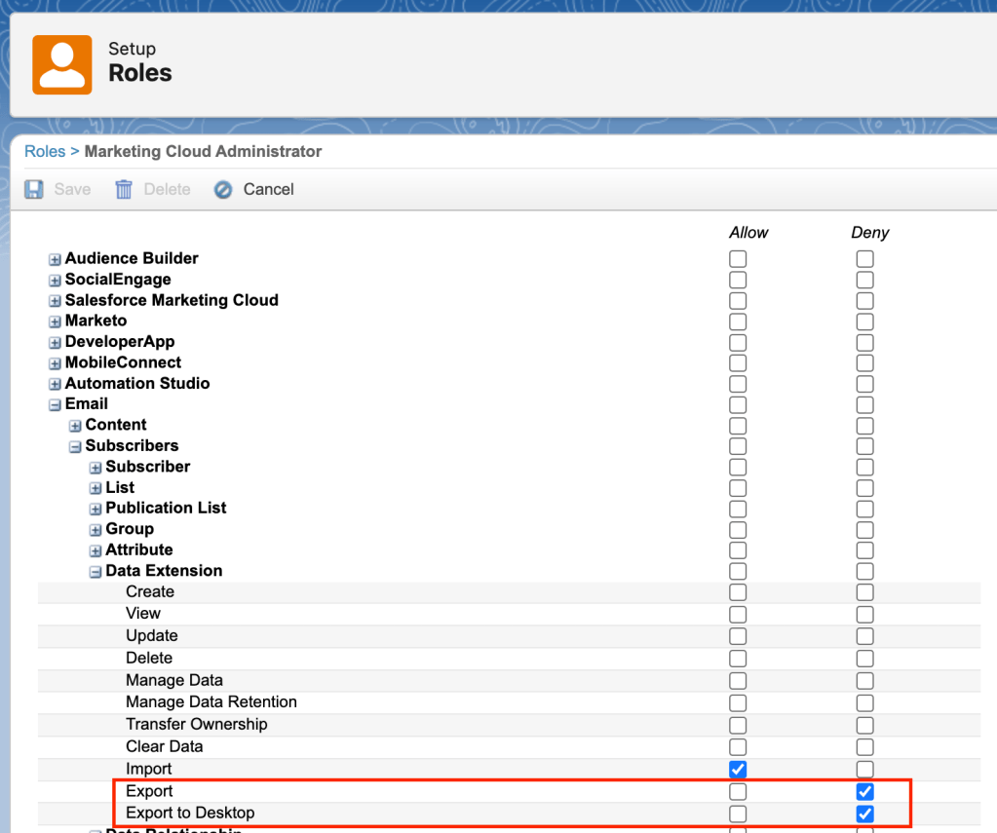997x833 pixels.
Task: Click the collapse icon beside Email
Action: pos(55,404)
